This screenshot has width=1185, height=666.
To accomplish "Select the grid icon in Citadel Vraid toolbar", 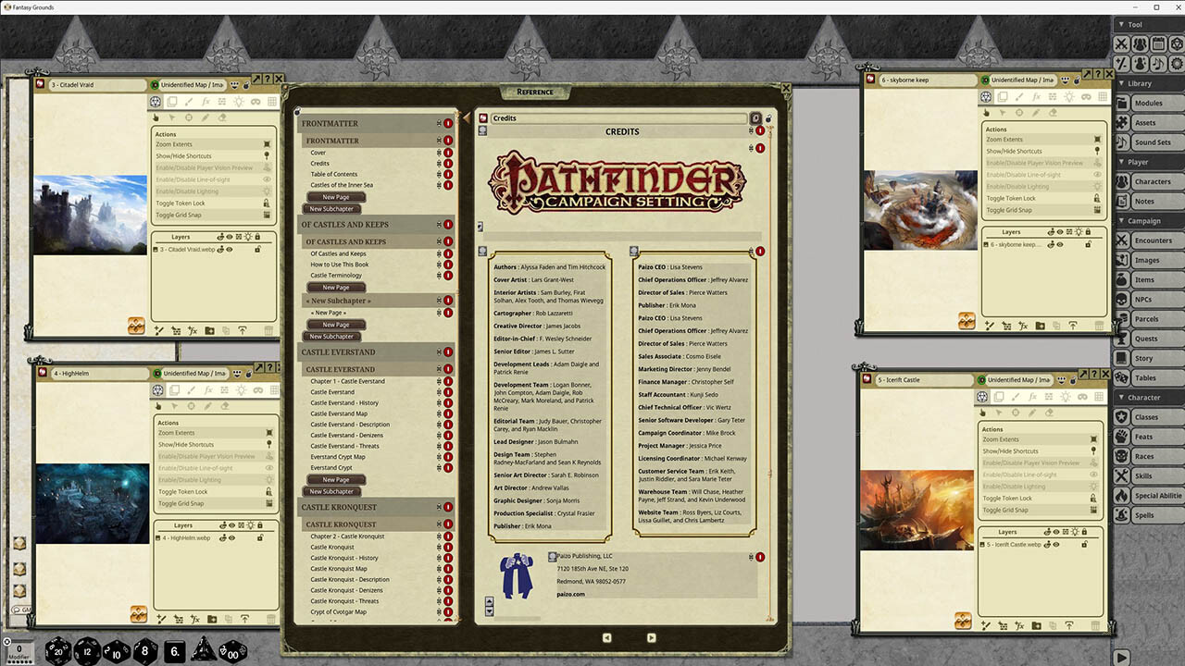I will pyautogui.click(x=272, y=101).
